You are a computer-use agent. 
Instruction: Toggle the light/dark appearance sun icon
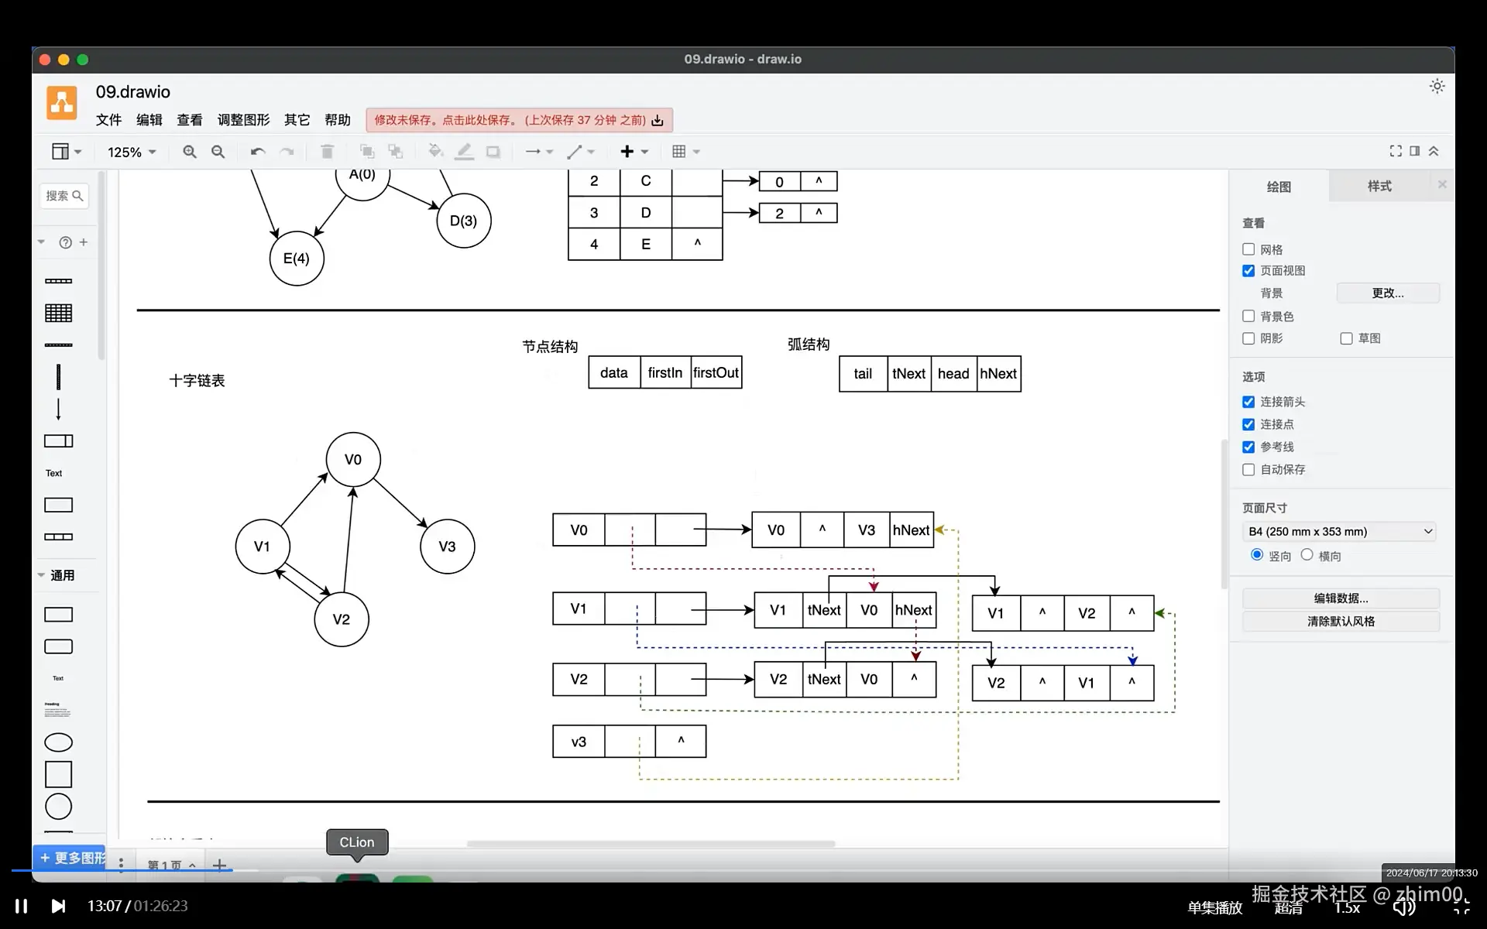(x=1437, y=87)
